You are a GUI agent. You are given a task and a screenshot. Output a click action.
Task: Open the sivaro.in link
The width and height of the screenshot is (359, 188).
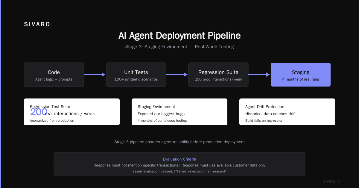pos(331,181)
